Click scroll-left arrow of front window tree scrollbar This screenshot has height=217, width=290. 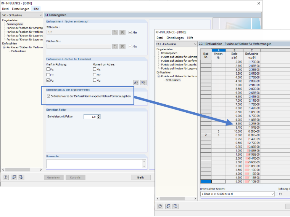point(158,199)
